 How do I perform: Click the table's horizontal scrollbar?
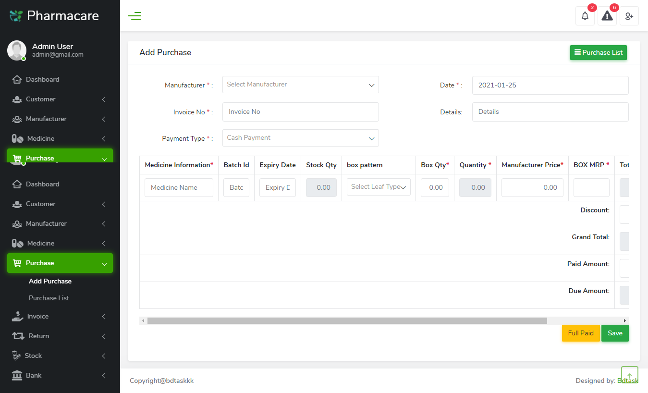[x=347, y=320]
